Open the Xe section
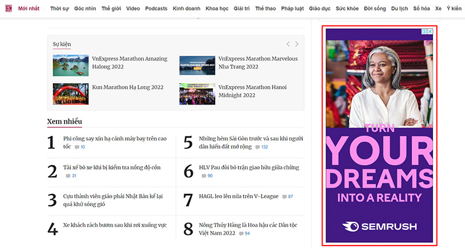The width and height of the screenshot is (465, 248). click(x=438, y=8)
